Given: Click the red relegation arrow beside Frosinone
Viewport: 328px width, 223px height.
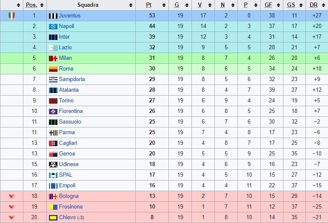Looking at the screenshot, I should coord(12,207).
